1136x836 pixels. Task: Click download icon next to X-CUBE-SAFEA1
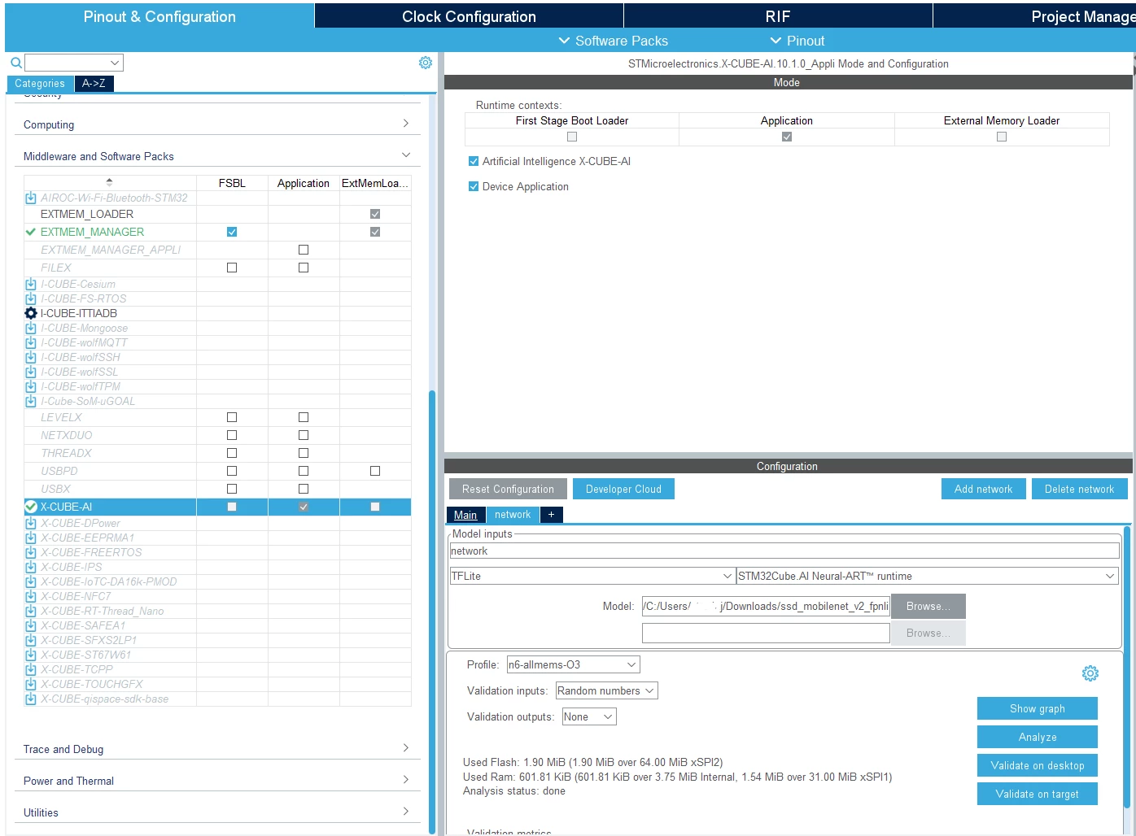point(31,625)
